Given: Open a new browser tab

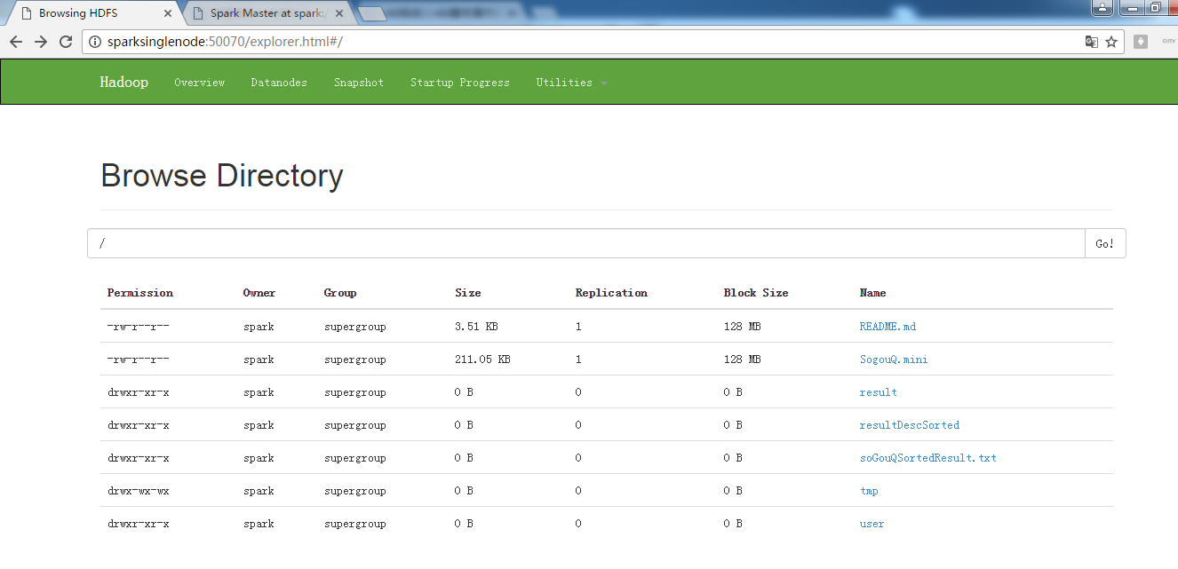Looking at the screenshot, I should [x=371, y=13].
